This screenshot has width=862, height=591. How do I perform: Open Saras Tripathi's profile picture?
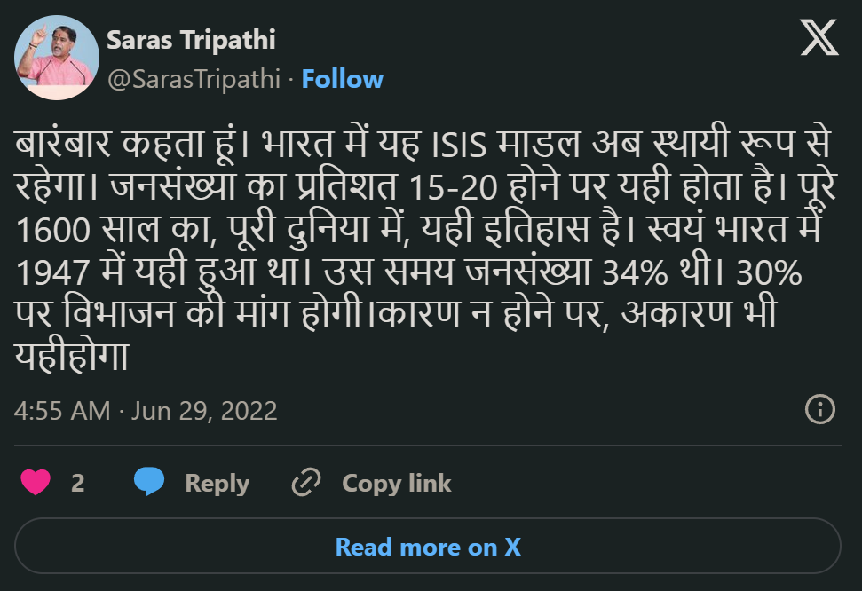tap(57, 58)
